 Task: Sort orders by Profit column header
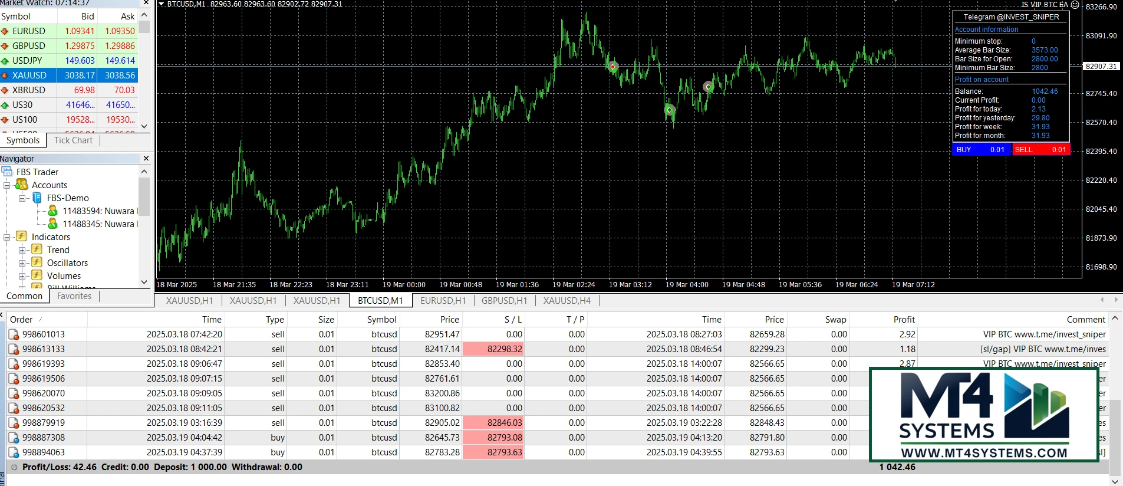coord(903,320)
